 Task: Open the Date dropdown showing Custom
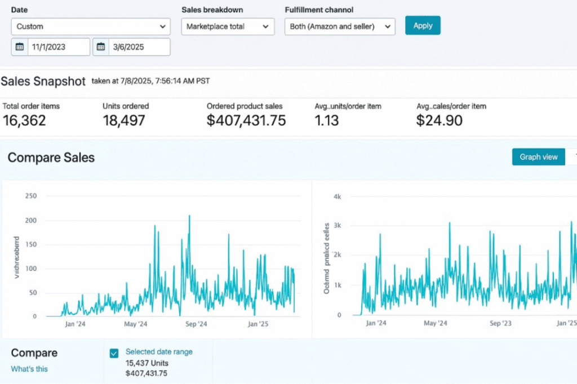click(90, 26)
